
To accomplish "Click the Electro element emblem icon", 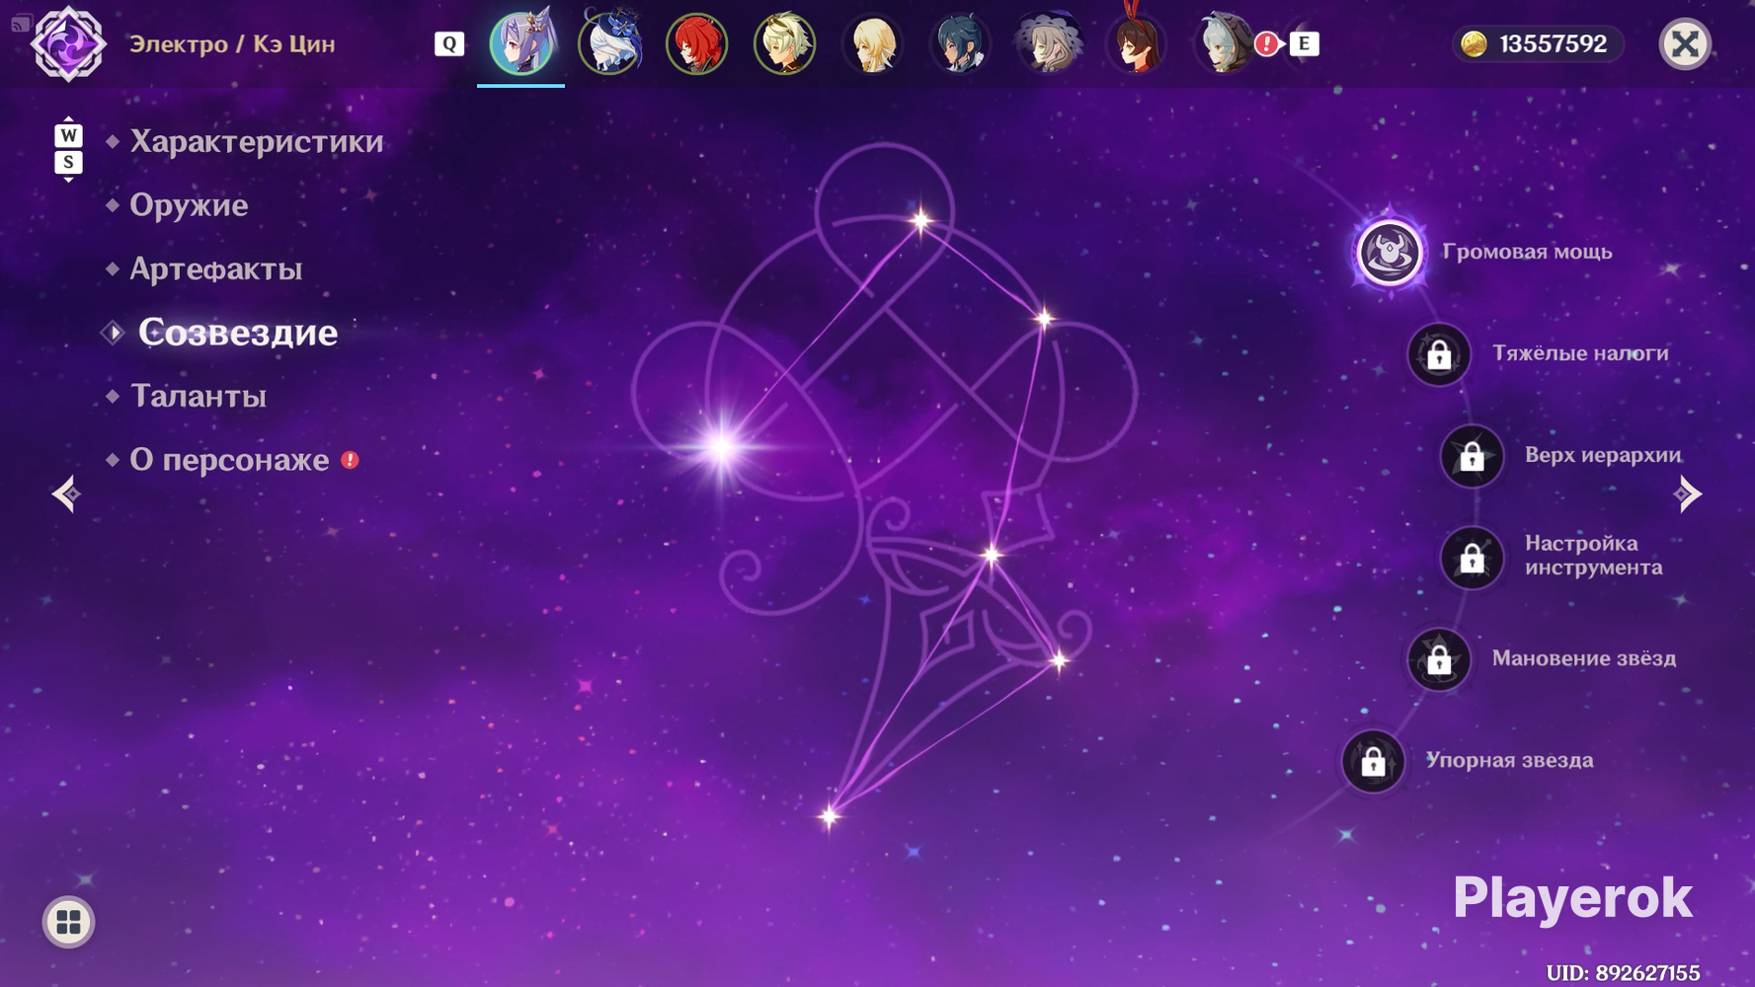I will click(67, 43).
